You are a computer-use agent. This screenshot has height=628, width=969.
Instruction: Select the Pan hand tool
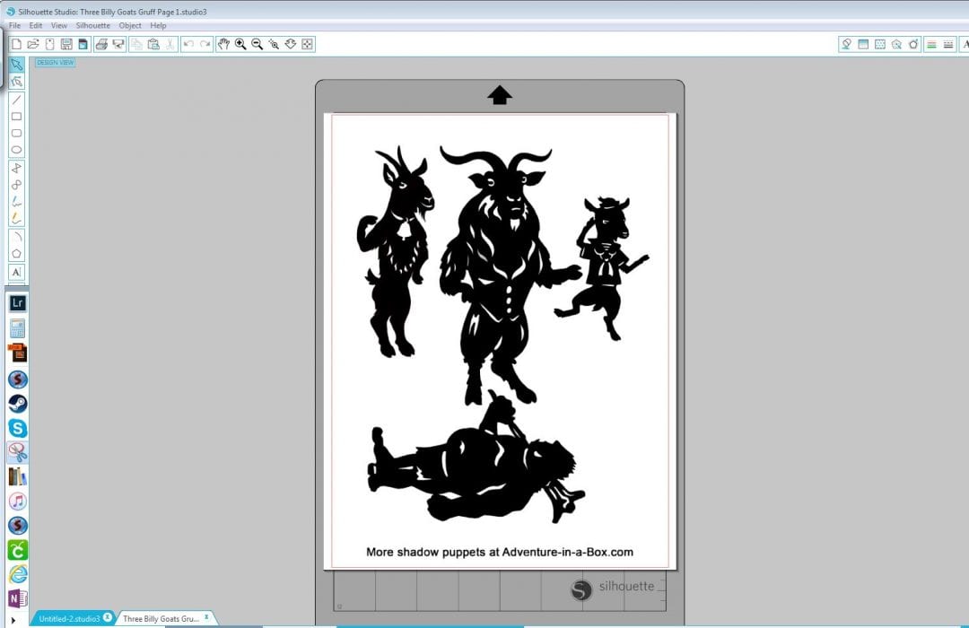tap(223, 44)
